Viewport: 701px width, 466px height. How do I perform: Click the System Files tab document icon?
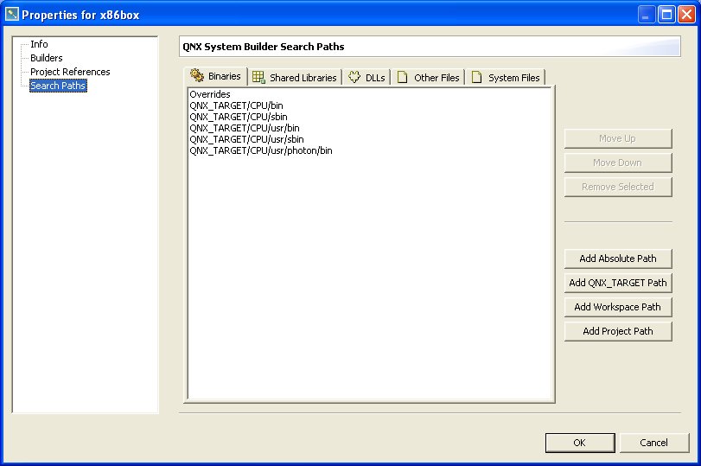click(x=477, y=78)
